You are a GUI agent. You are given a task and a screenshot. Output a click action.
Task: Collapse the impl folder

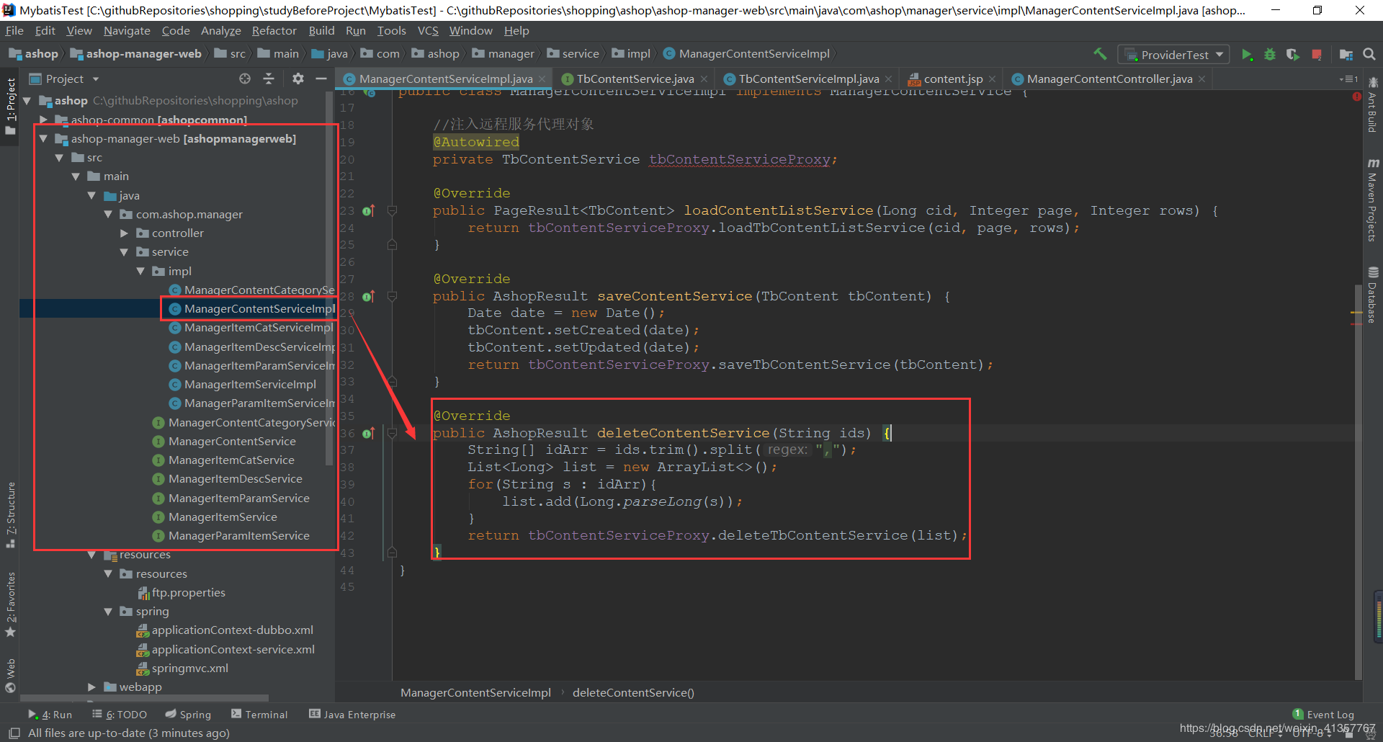(140, 272)
